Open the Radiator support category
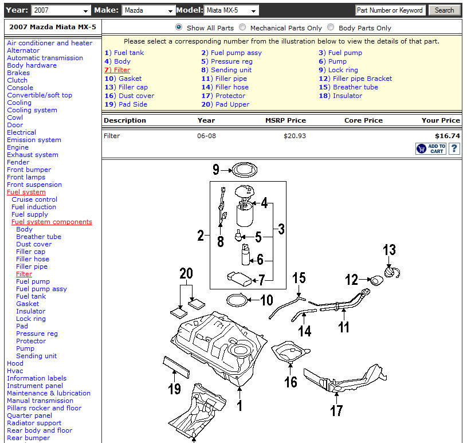467x443 pixels. pyautogui.click(x=34, y=423)
